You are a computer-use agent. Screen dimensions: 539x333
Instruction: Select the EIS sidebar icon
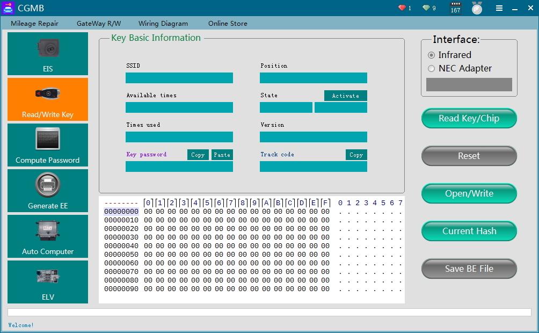[47, 54]
